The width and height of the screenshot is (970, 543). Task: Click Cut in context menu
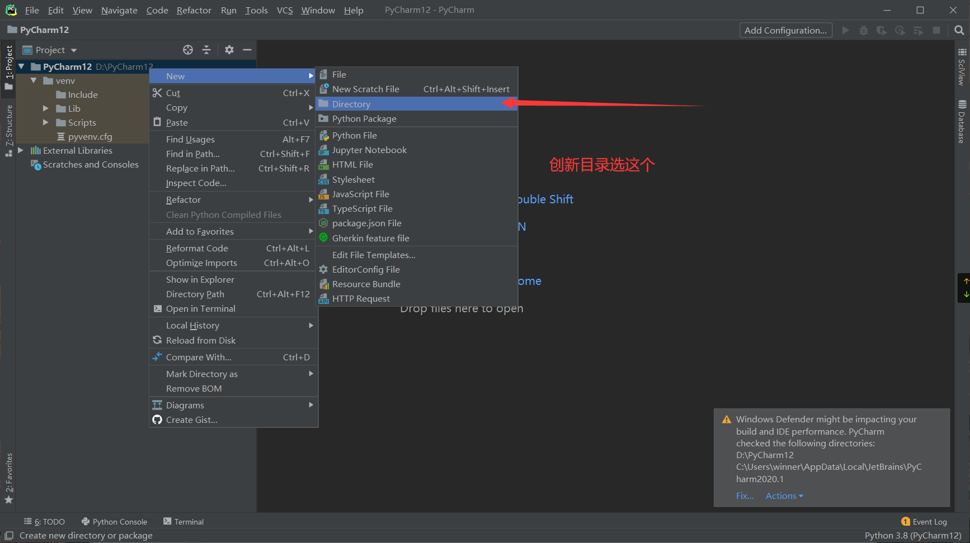[x=233, y=93]
